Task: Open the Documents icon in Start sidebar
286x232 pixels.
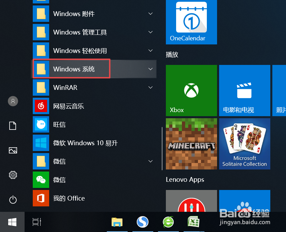Action: pos(13,126)
